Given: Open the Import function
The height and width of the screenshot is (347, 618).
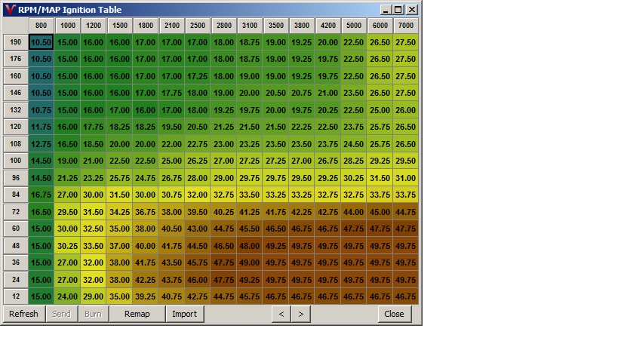Looking at the screenshot, I should tap(184, 314).
